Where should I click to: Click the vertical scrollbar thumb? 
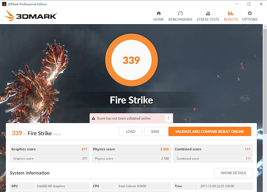click(x=265, y=81)
